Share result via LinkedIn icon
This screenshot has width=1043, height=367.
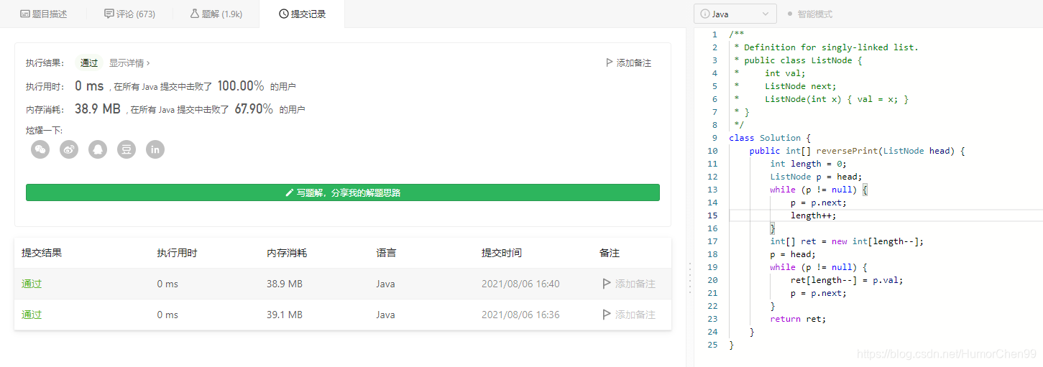155,149
